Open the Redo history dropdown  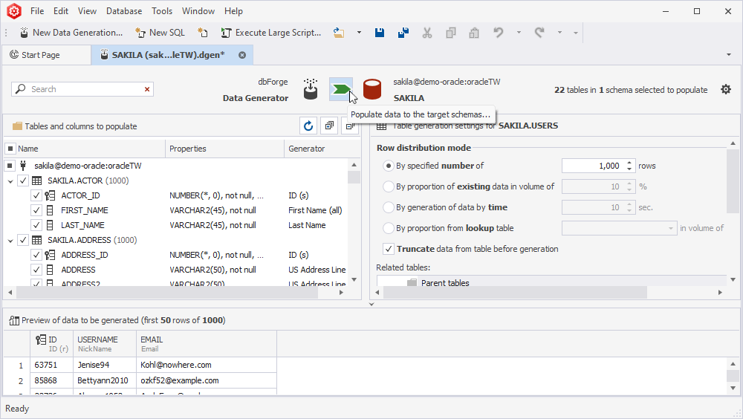click(559, 33)
